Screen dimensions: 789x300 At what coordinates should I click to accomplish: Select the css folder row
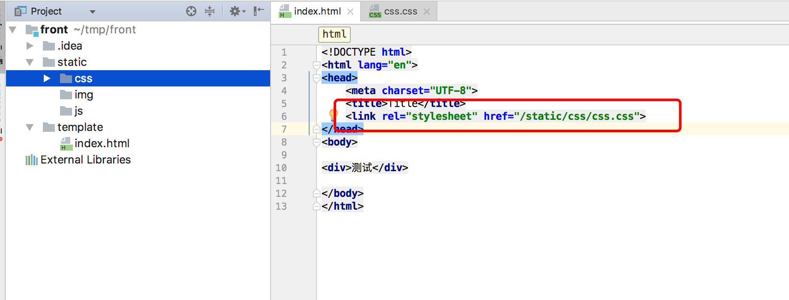(x=138, y=78)
